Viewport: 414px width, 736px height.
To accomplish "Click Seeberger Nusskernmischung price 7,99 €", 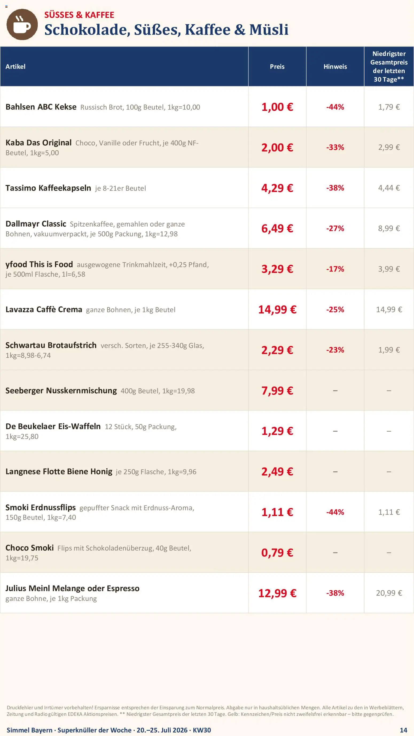I will pyautogui.click(x=277, y=390).
